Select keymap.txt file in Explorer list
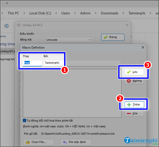The height and width of the screenshot is (147, 159). coord(7,59)
